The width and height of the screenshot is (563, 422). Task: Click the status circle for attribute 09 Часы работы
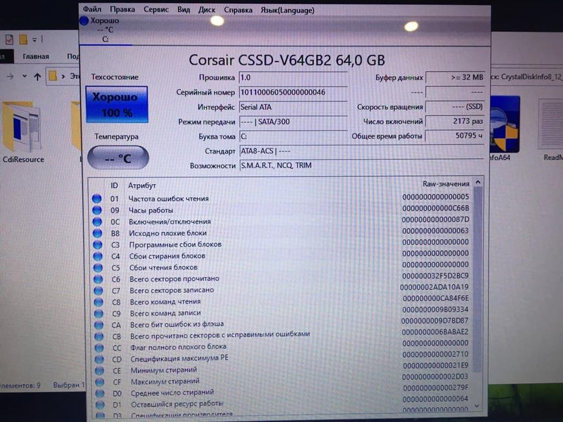[x=97, y=210]
